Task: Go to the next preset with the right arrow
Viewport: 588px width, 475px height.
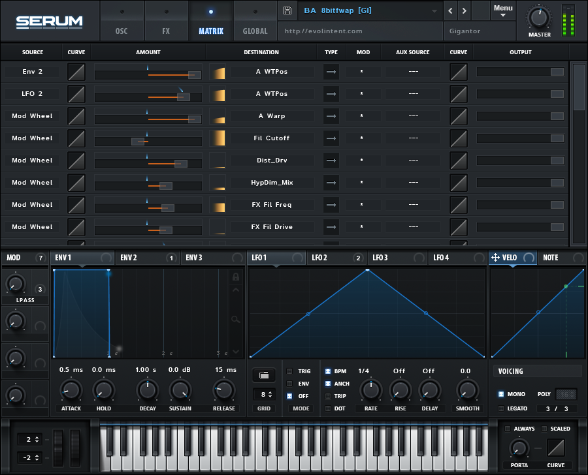Action: (x=465, y=11)
